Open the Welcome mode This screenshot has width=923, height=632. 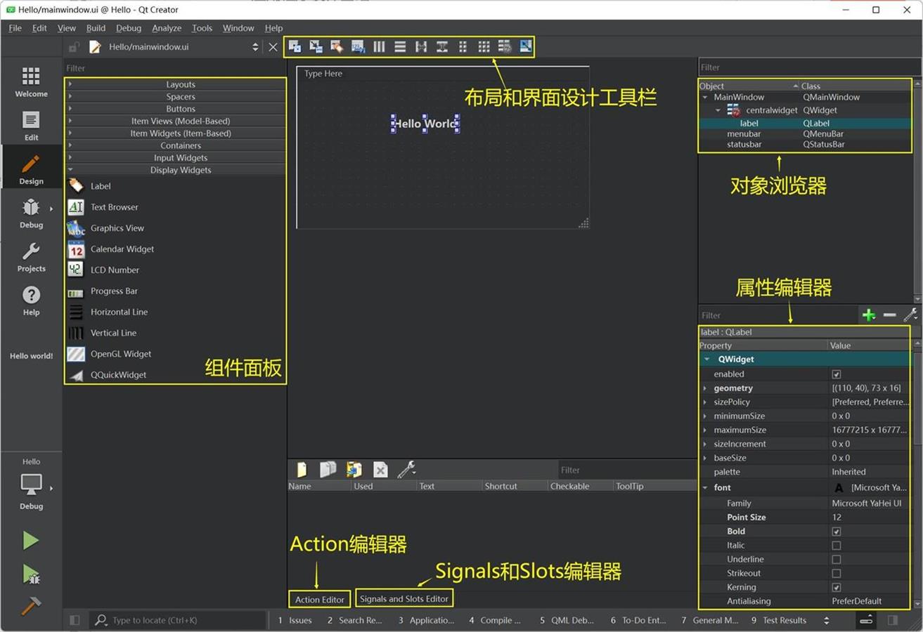coord(31,82)
